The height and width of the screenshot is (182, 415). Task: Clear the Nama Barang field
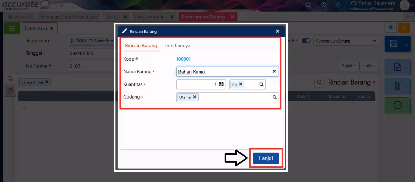pos(274,72)
